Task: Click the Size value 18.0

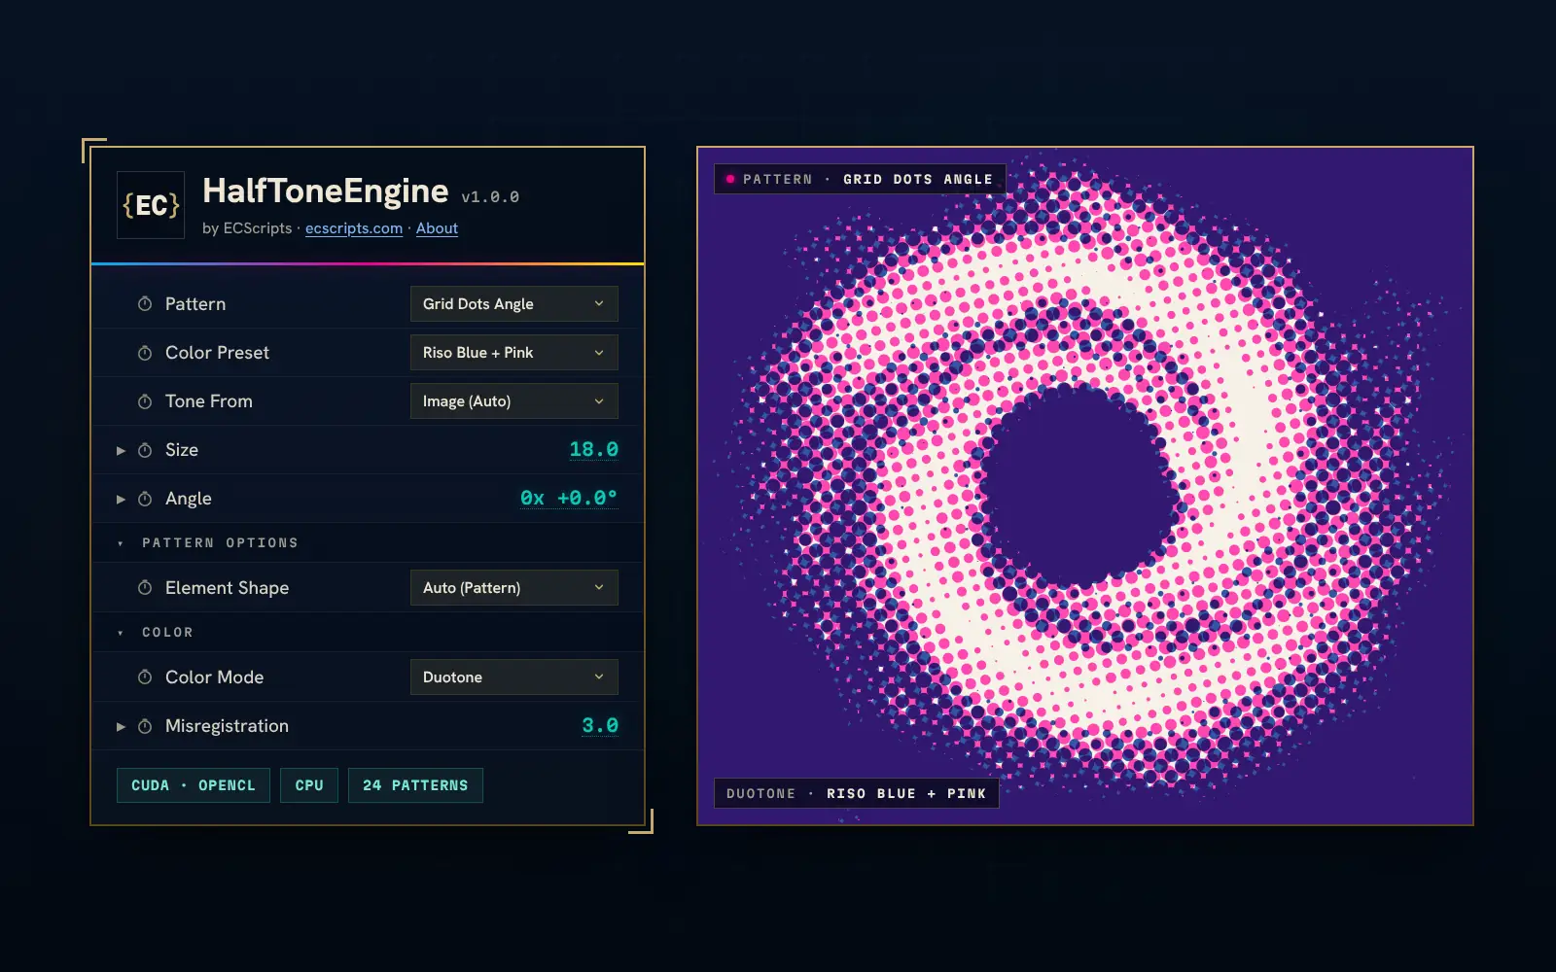Action: 593,450
